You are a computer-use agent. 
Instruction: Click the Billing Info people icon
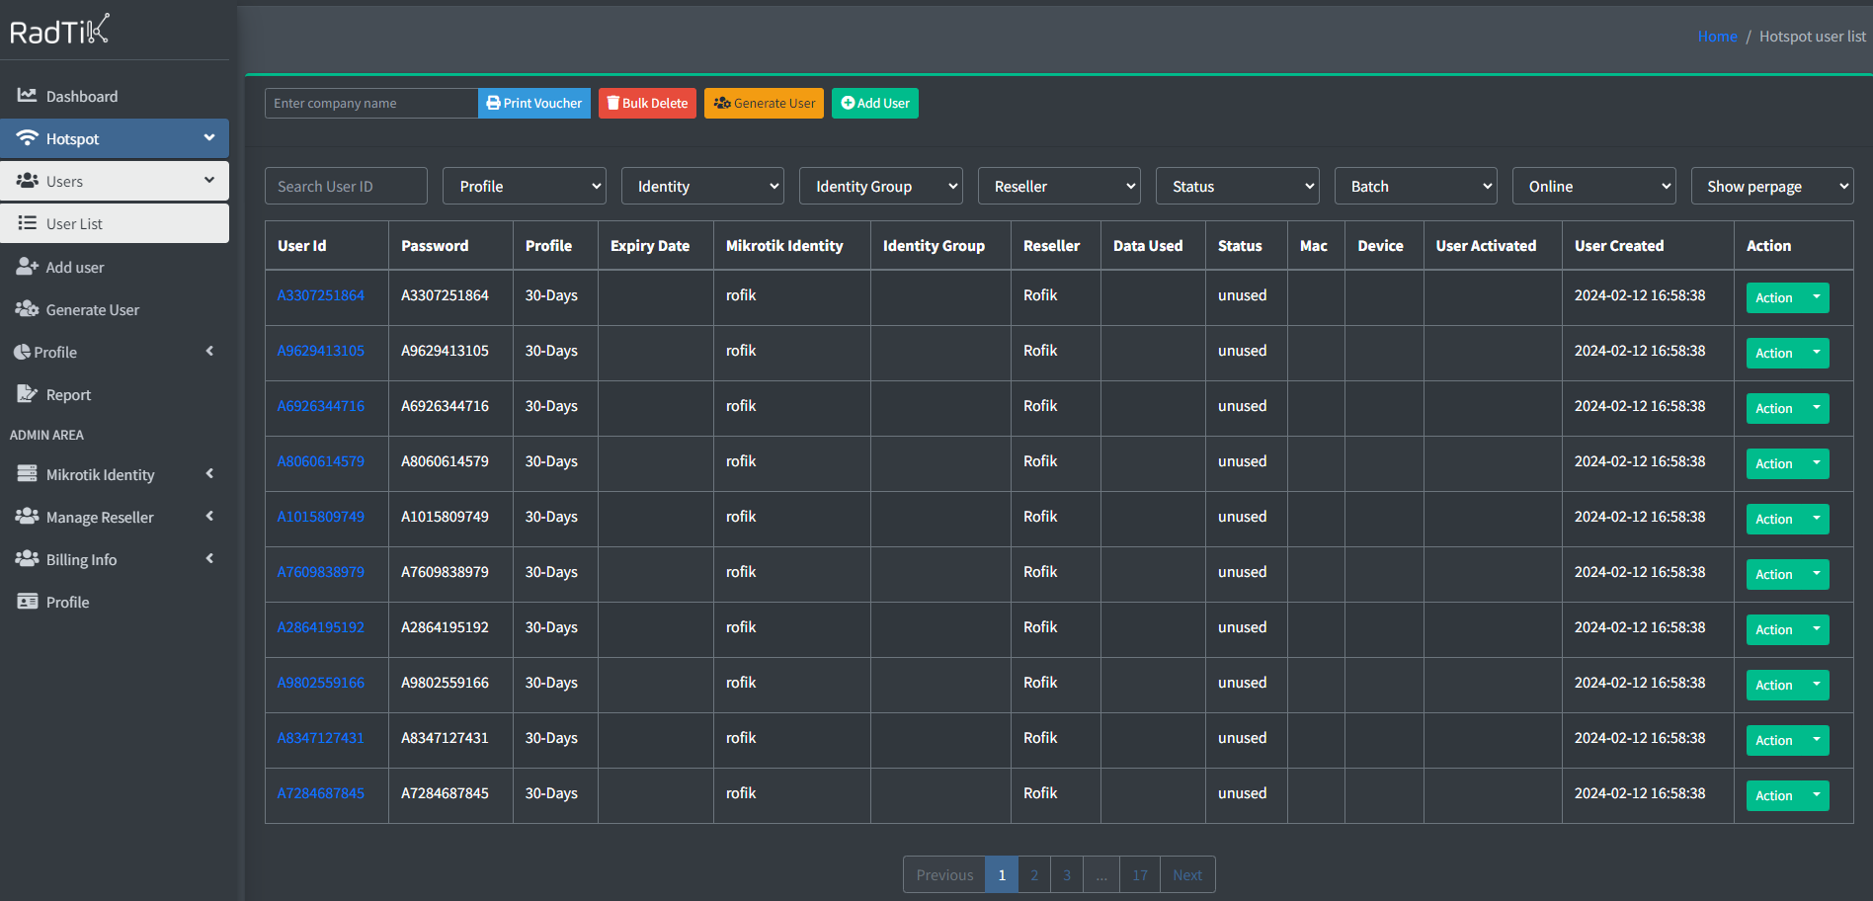coord(28,559)
